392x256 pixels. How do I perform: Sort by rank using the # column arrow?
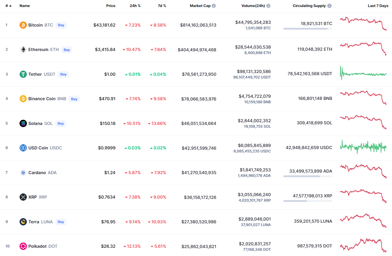coord(10,6)
